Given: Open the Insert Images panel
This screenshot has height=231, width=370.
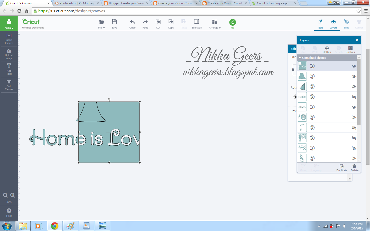Looking at the screenshot, I should [9, 39].
